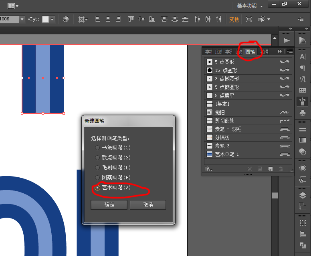
Task: Select the 图案画笔(P) radio button
Action: (97, 177)
